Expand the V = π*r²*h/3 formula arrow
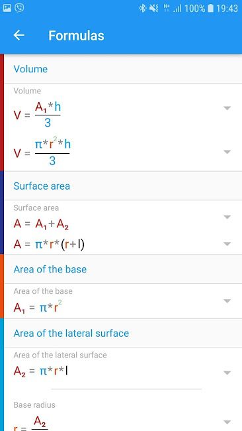242x431 pixels. click(227, 152)
